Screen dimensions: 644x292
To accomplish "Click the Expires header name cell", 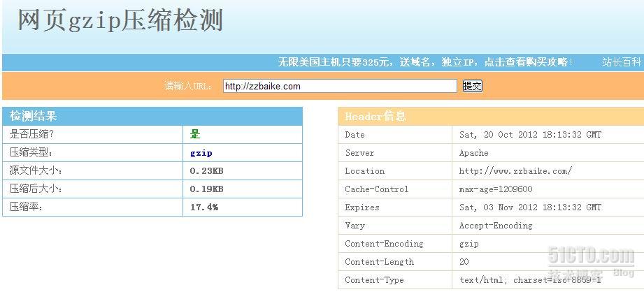I will pyautogui.click(x=395, y=207).
